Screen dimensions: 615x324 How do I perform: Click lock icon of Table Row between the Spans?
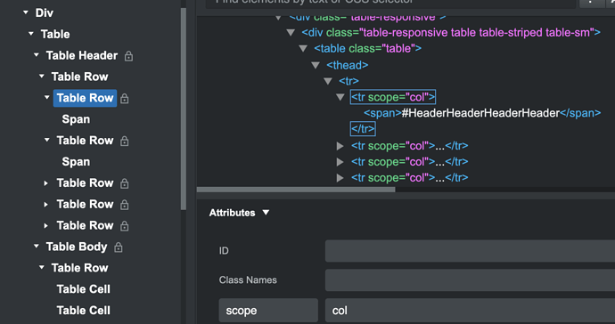[124, 141]
